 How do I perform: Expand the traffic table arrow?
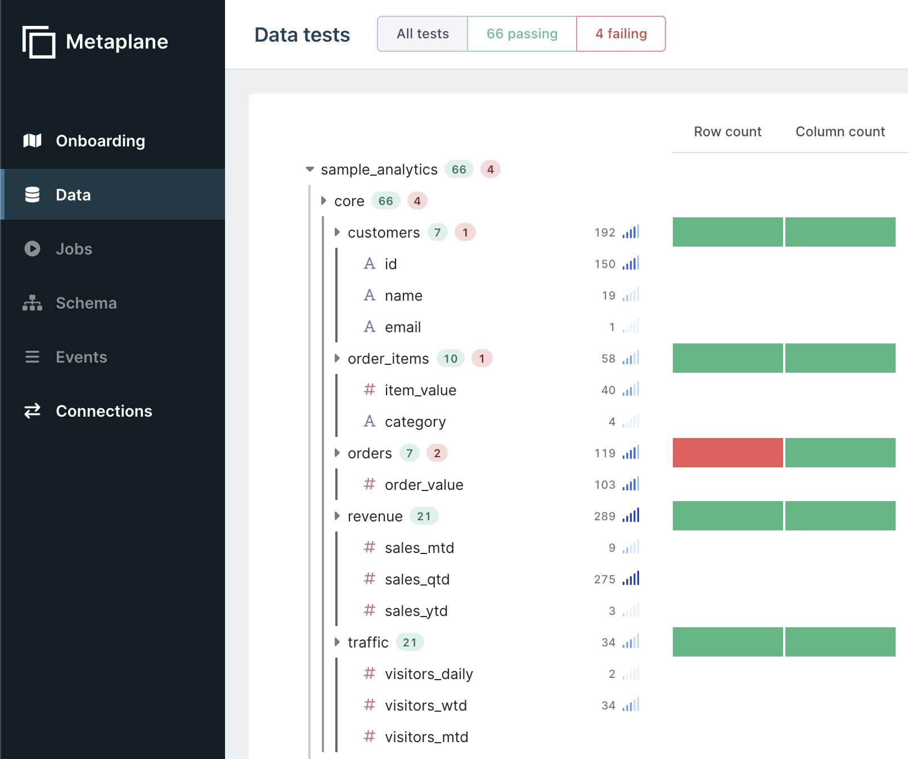coord(337,642)
